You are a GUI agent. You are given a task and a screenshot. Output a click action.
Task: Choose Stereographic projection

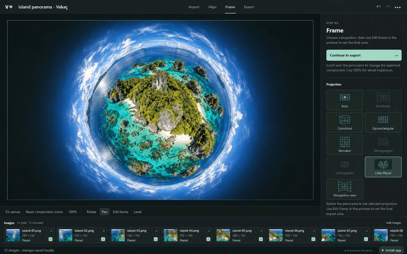[383, 144]
